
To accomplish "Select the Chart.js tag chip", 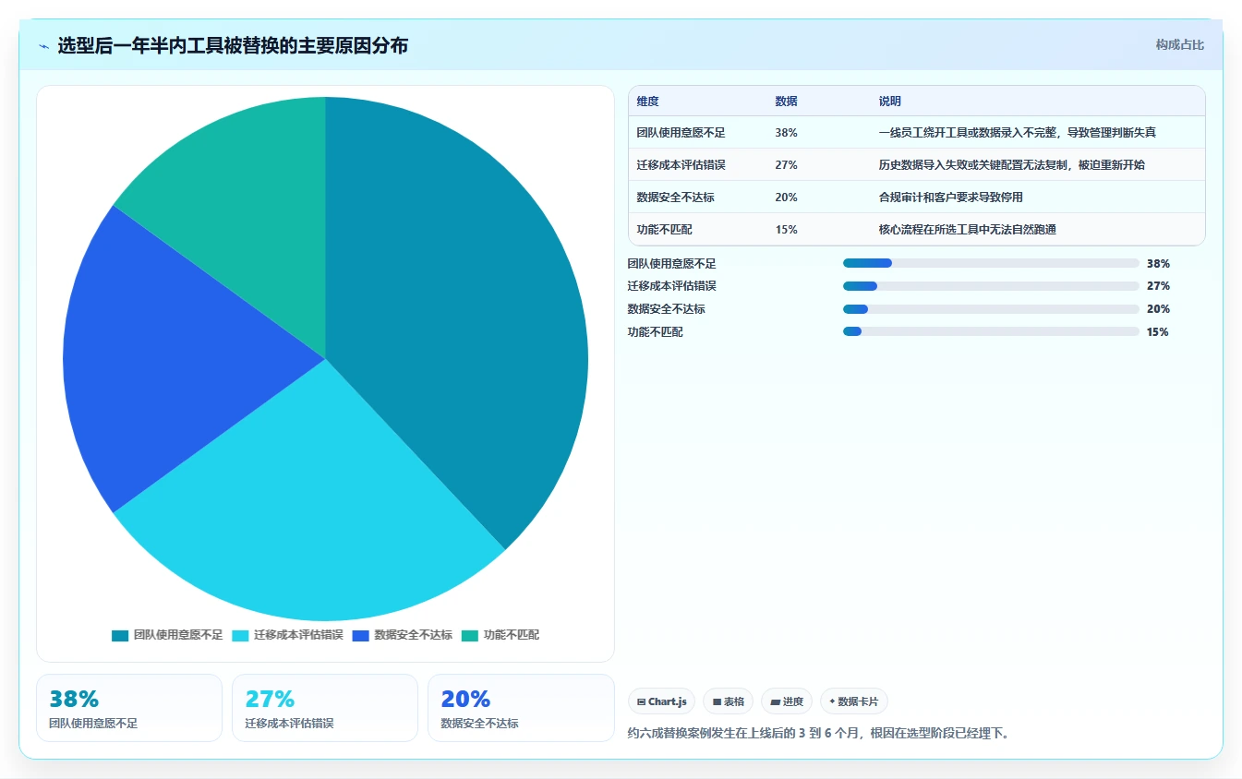I will 661,701.
